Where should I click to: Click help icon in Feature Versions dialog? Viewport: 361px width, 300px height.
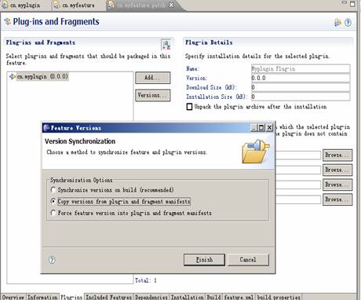(52, 260)
